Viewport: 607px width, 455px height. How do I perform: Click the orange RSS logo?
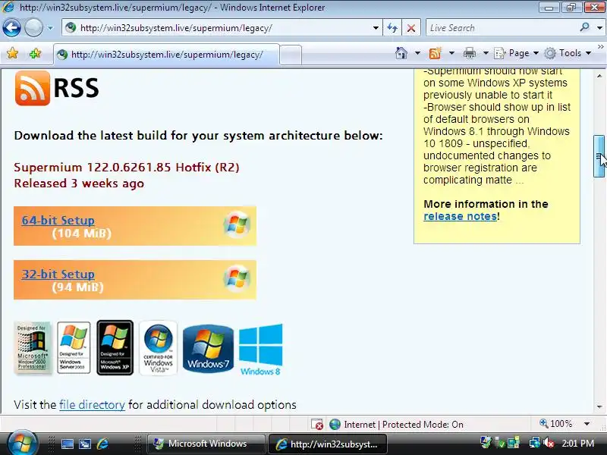click(33, 88)
